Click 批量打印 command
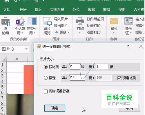This screenshot has width=145, height=115. coord(93,26)
